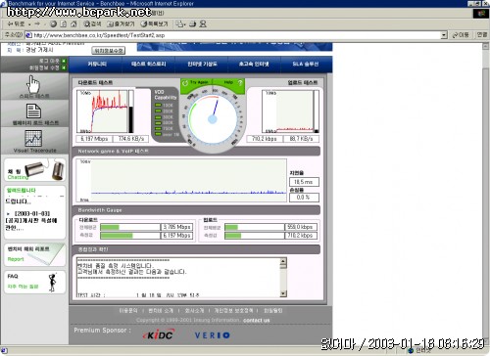Screen dimensions: 490x356
Task: Click the 88.7 KB/s upload value
Action: (x=301, y=139)
